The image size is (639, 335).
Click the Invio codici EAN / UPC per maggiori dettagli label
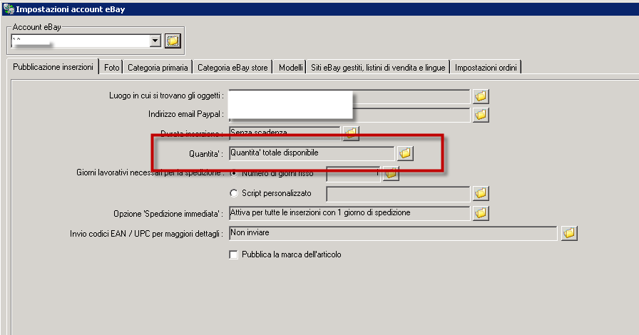(147, 234)
